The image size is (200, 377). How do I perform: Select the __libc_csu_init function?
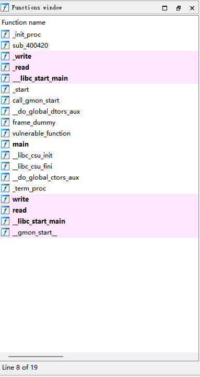[x=32, y=156]
